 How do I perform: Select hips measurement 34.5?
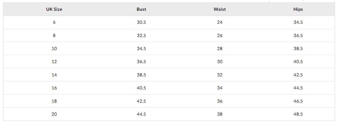tap(298, 22)
